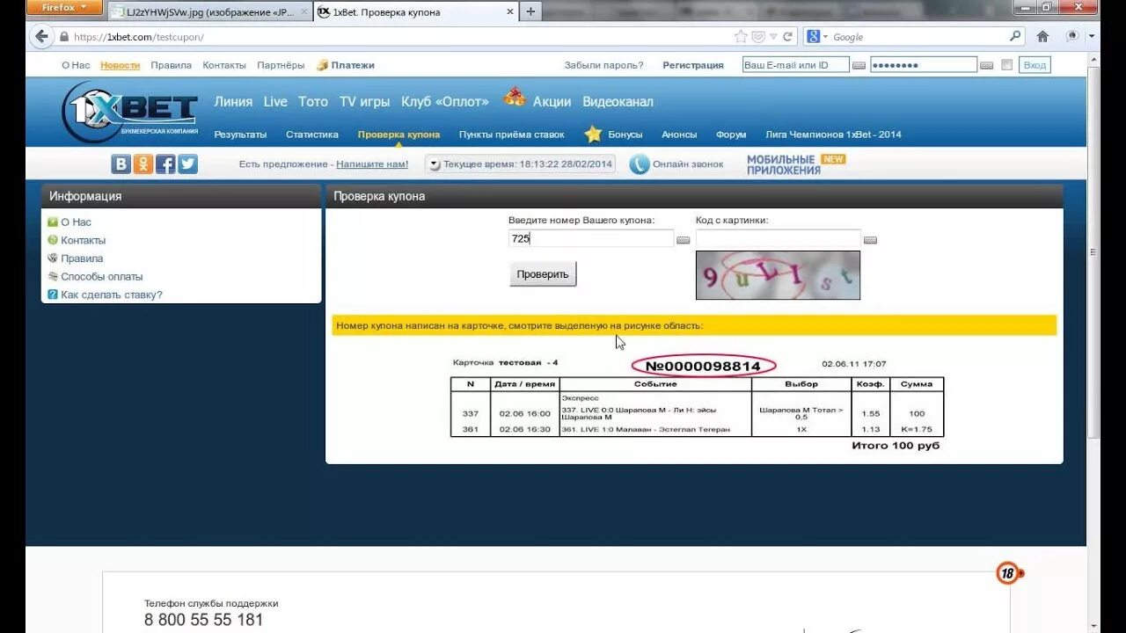1126x633 pixels.
Task: Click the Вход login button
Action: 1035,65
